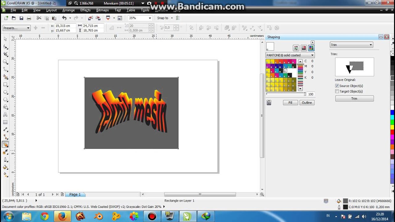The image size is (395, 222).
Task: Check Target Object(s) checkbox
Action: pos(337,91)
